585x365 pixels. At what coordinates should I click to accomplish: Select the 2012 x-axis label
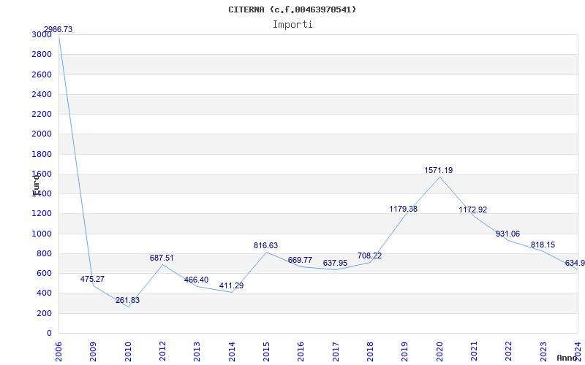tap(162, 352)
